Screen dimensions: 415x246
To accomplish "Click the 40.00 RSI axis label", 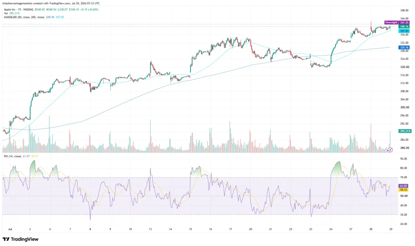I will click(x=404, y=205).
